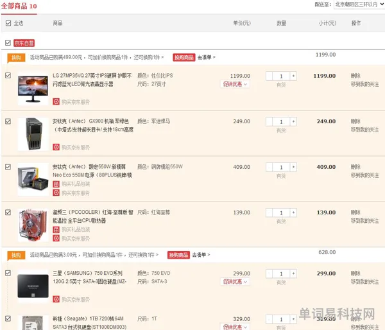Open the LG monitor product thumbnail

(x=33, y=89)
